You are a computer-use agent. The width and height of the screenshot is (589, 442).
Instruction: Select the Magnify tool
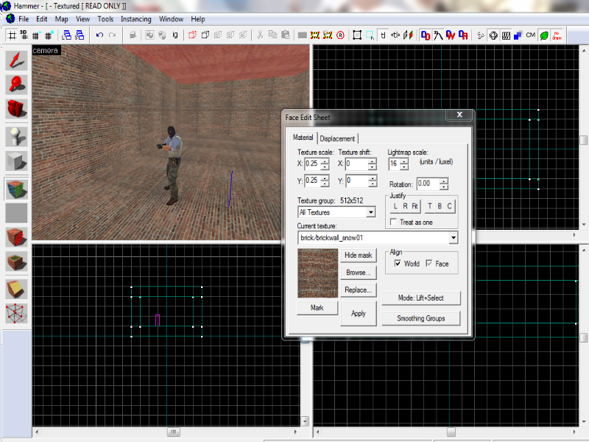pos(16,84)
